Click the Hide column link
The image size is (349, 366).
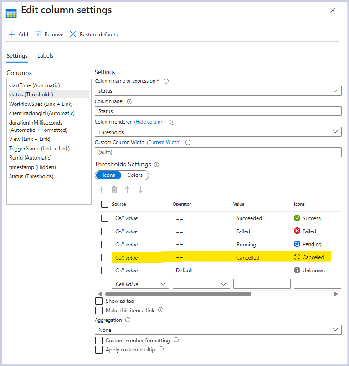click(x=149, y=122)
